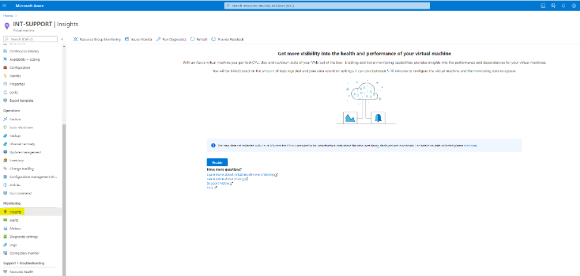Open portal Settings gear icon
This screenshot has height=276, width=580.
[x=573, y=5]
